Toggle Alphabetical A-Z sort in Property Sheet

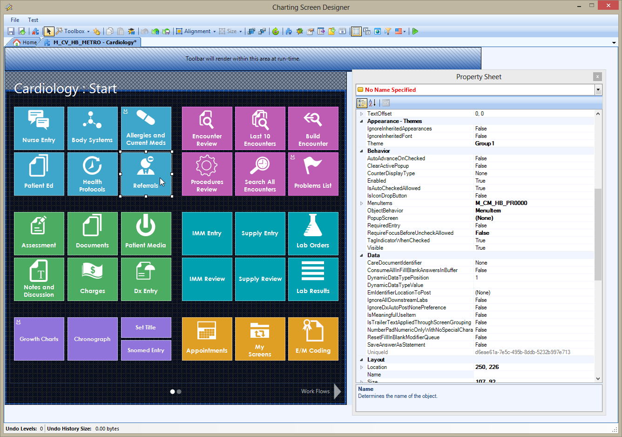[x=372, y=103]
